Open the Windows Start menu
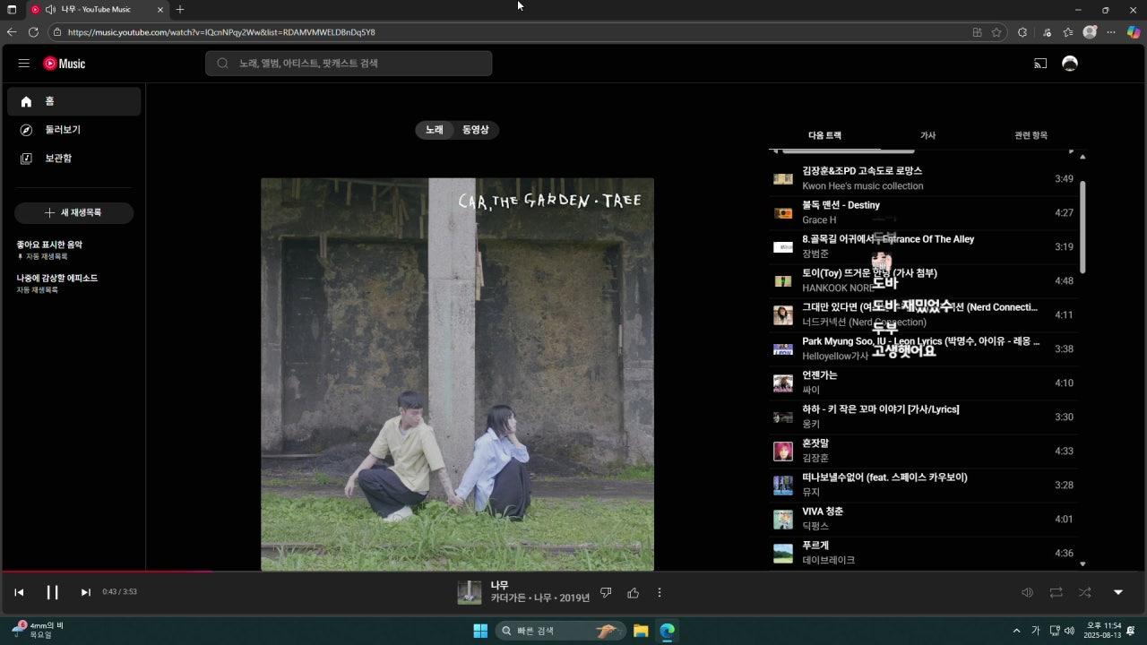This screenshot has width=1147, height=645. 480,631
